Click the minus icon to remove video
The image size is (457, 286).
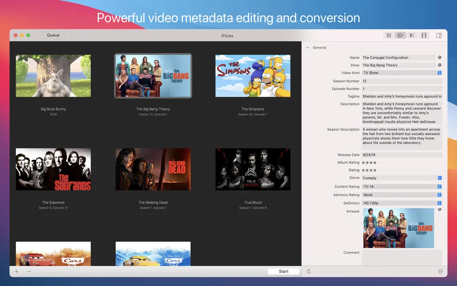click(29, 271)
